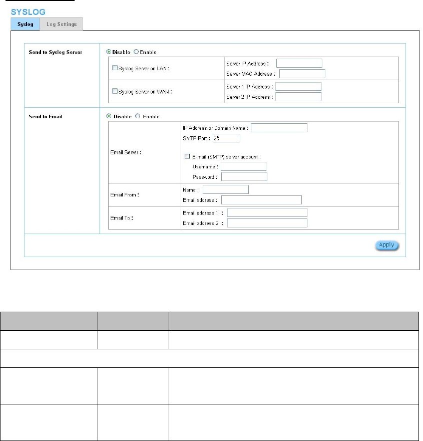Click the Email address 1 field
423x441 pixels.
coord(267,213)
